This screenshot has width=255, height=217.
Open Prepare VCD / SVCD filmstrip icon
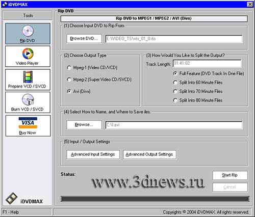[28, 77]
